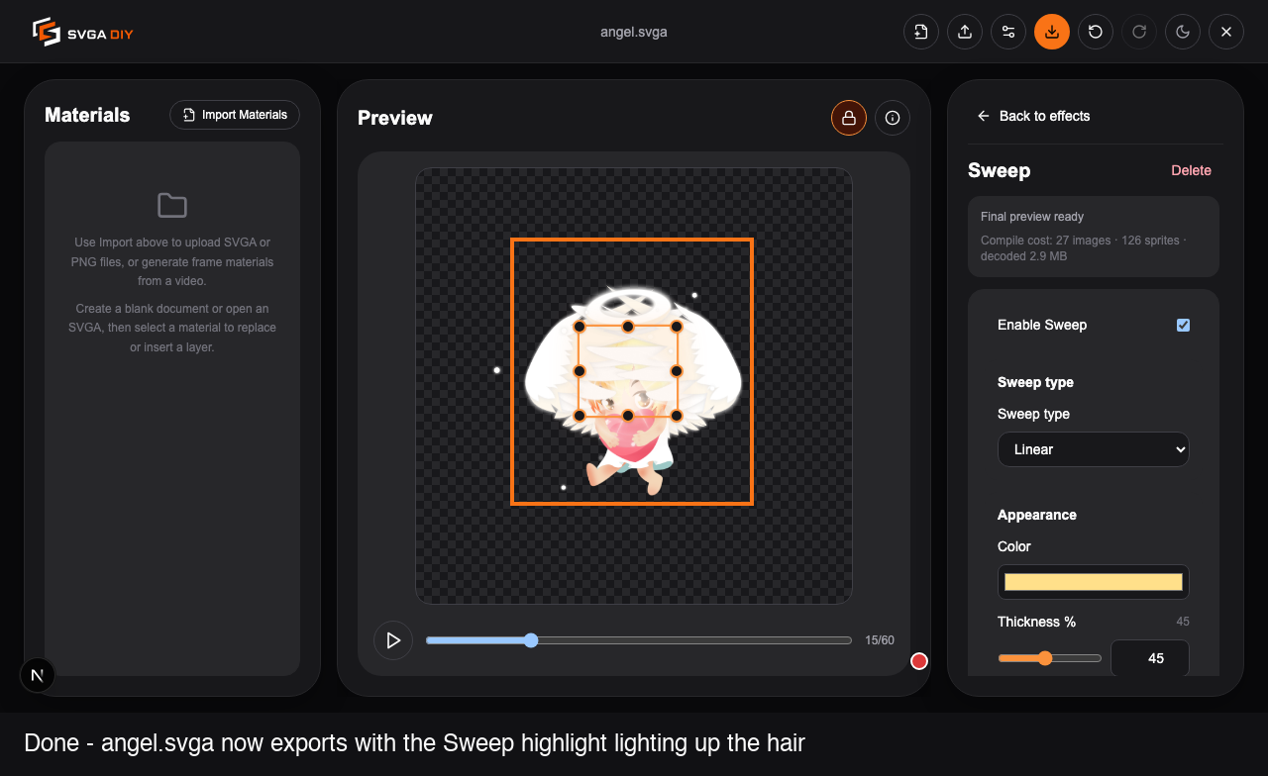Viewport: 1268px width, 776px height.
Task: Click the middle-right selection handle
Action: [x=677, y=371]
